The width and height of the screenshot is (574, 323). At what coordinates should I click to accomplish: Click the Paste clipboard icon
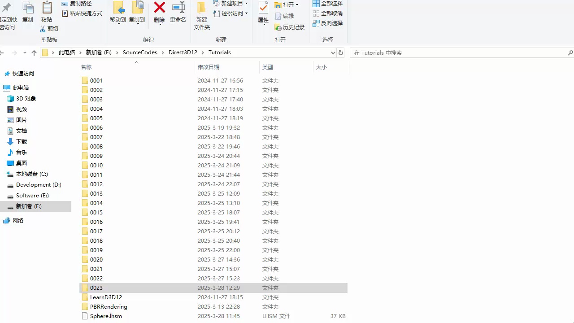click(x=47, y=8)
